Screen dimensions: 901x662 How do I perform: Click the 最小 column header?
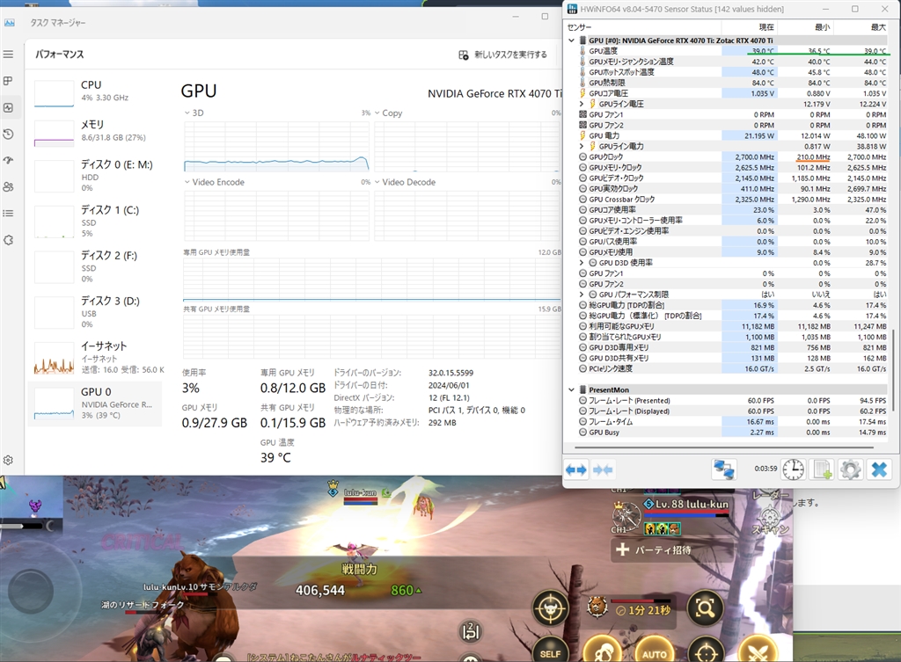(x=805, y=27)
